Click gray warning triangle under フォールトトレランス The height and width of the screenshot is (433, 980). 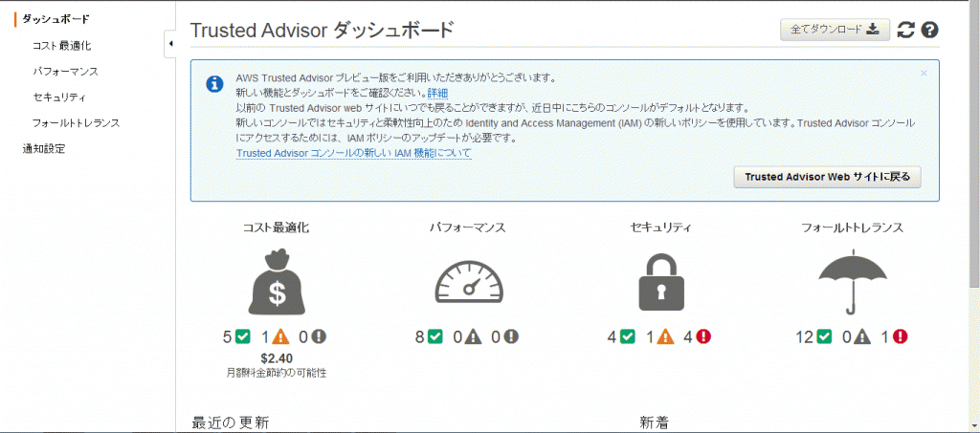tap(862, 337)
